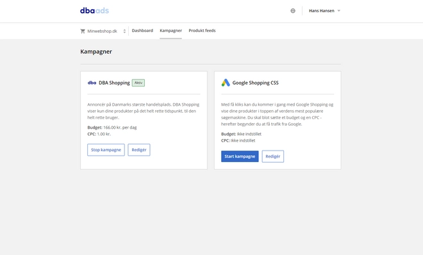
Task: Open the Minwebshop.dk shop selector arrows
Action: (124, 31)
